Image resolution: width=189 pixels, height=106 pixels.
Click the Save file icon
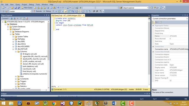16,8
